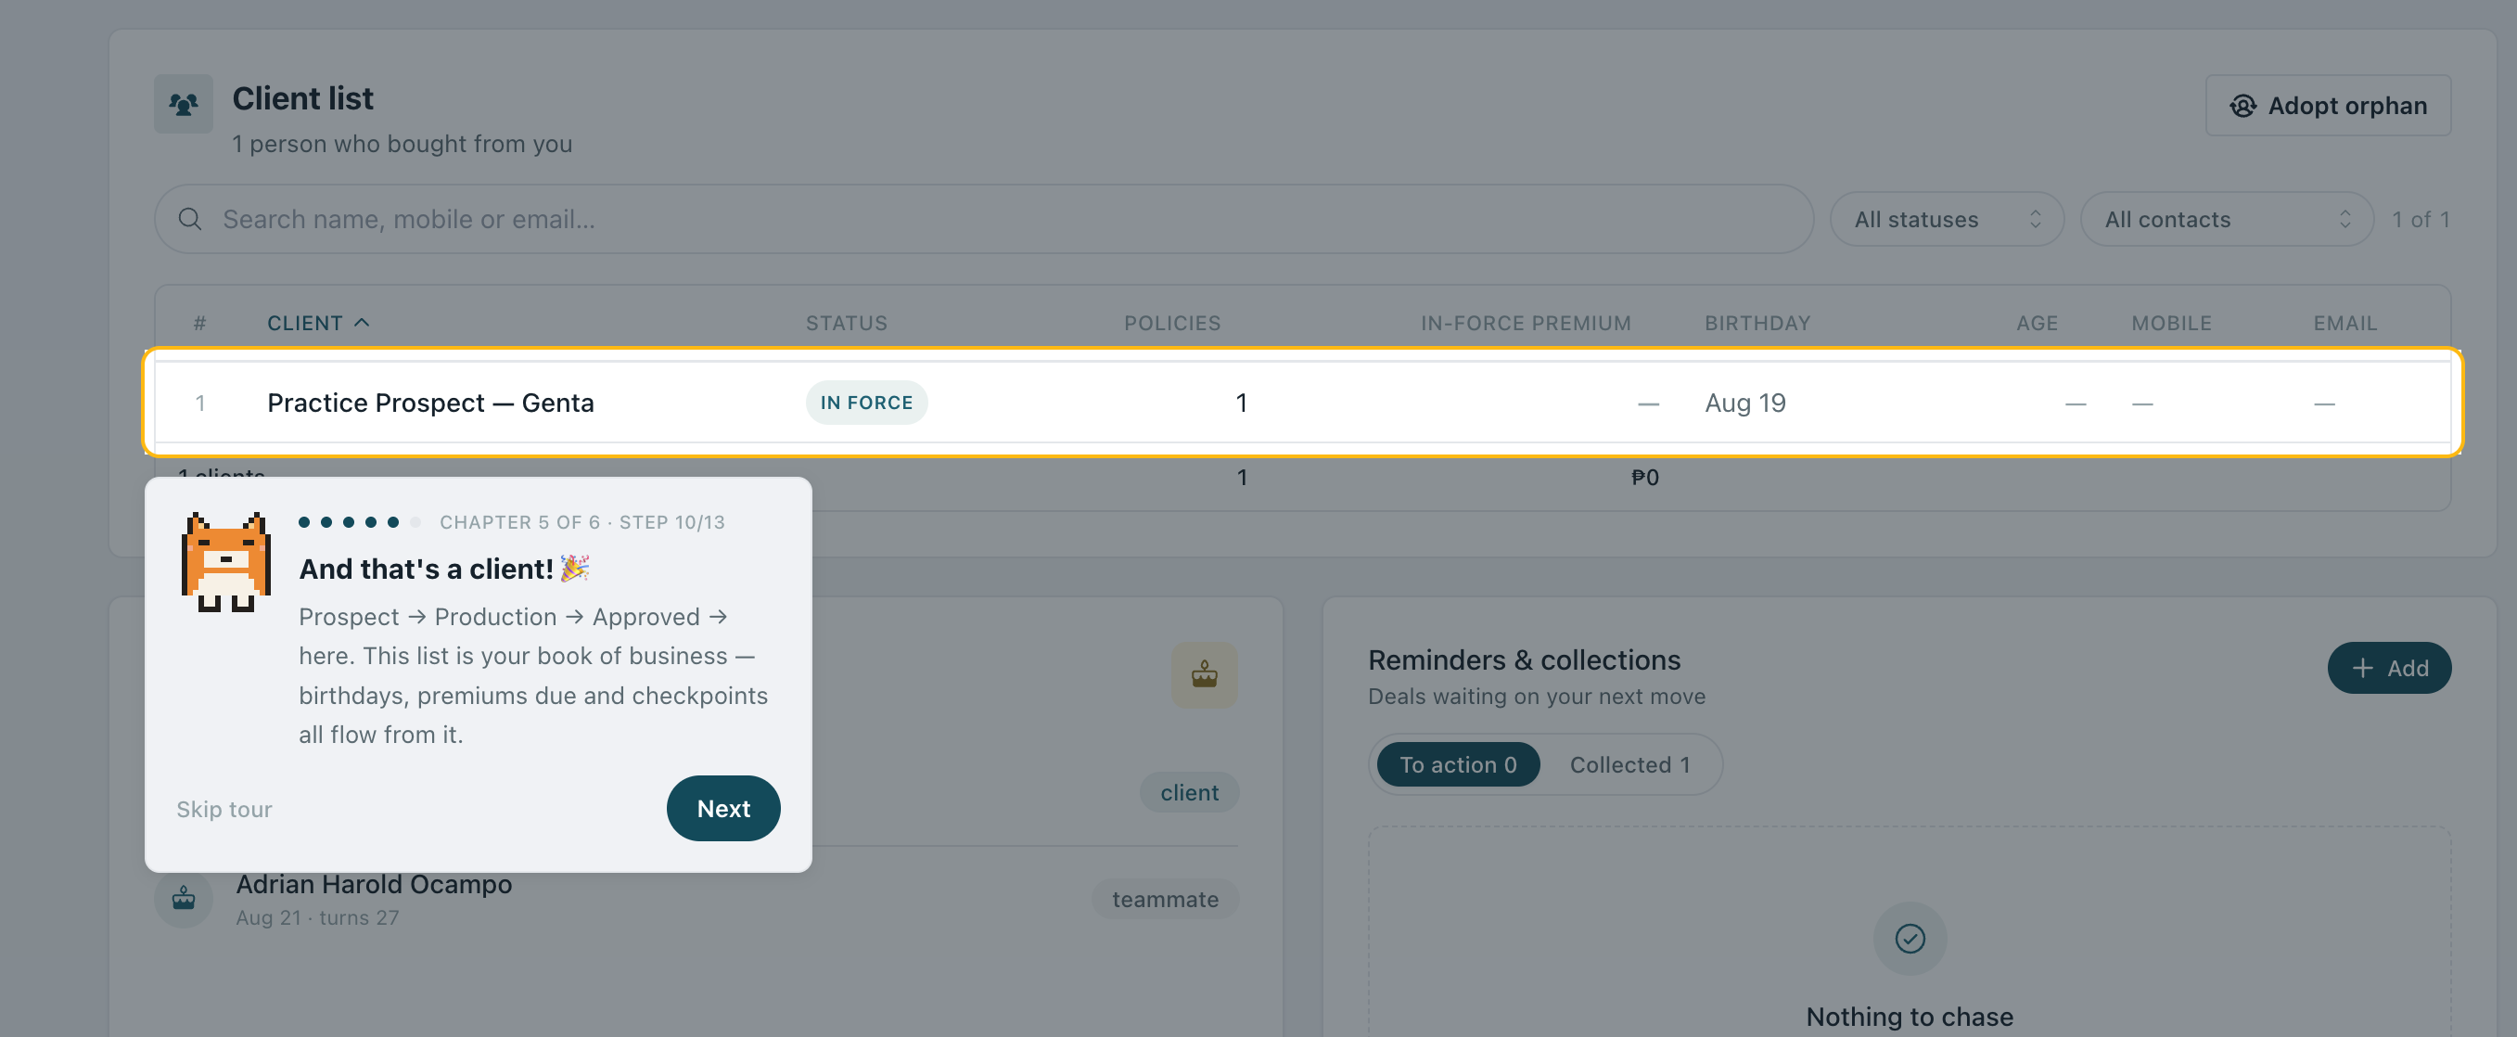
Task: Click the checkmark circle icon above Nothing to chase
Action: pos(1910,938)
